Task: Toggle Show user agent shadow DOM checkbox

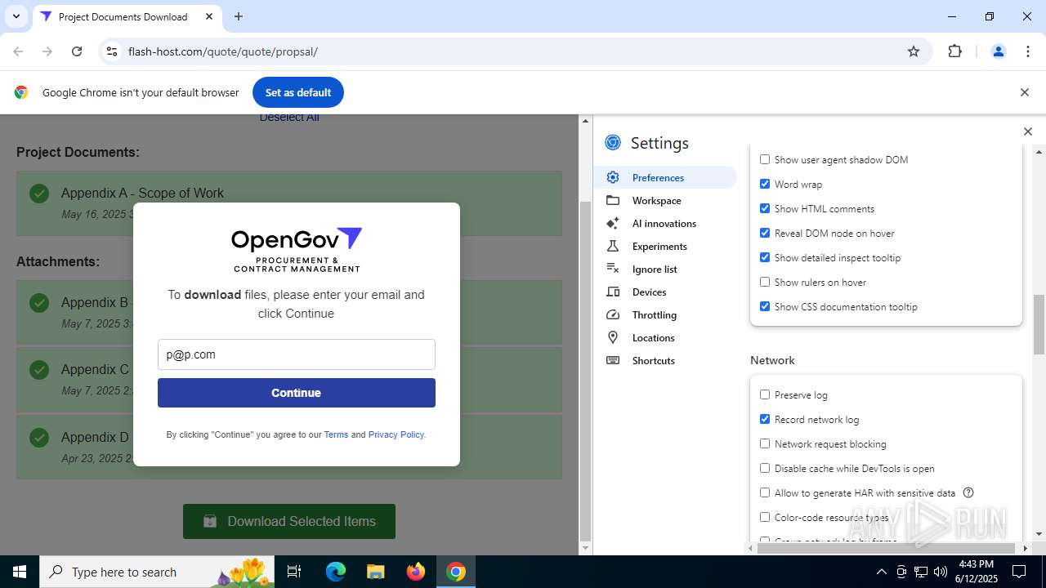Action: pyautogui.click(x=765, y=159)
